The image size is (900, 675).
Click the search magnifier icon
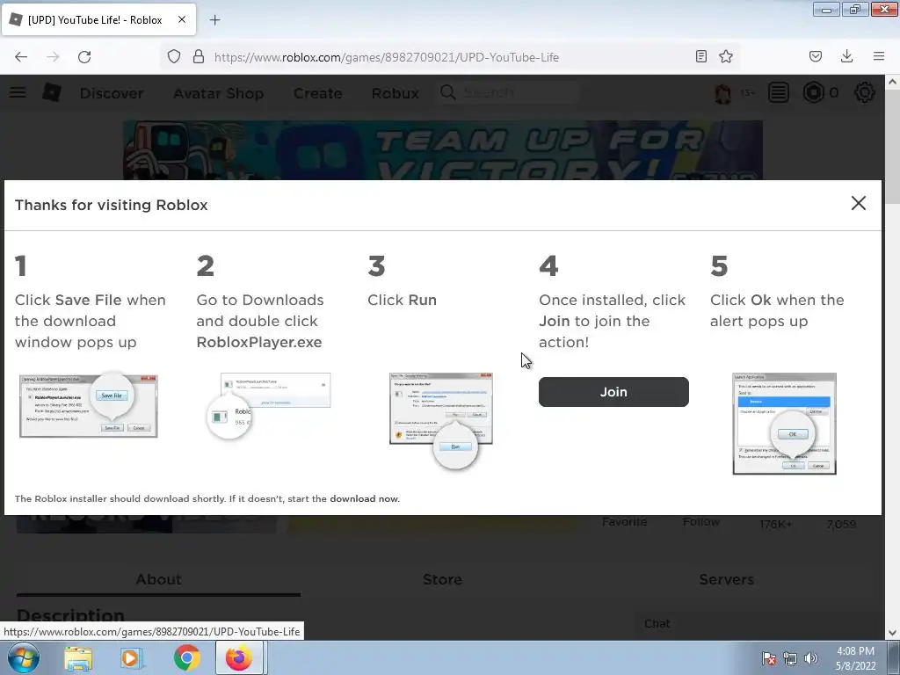pos(447,92)
